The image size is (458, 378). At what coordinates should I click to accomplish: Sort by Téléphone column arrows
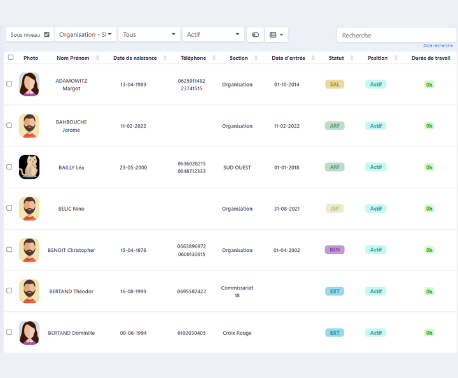pos(214,58)
